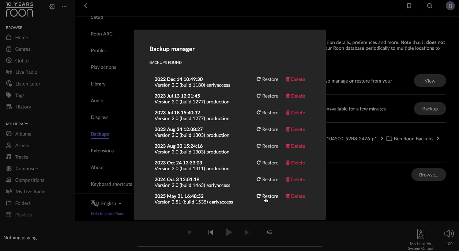Restore the 2023 Jul 18 backup

(x=267, y=113)
